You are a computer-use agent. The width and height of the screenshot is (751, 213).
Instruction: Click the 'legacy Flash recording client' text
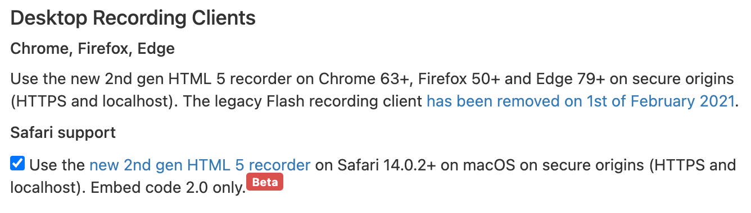click(335, 102)
